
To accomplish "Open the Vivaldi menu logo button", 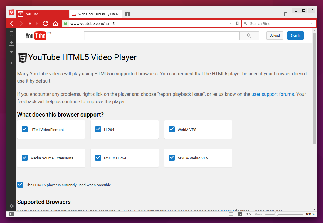I will click(11, 13).
